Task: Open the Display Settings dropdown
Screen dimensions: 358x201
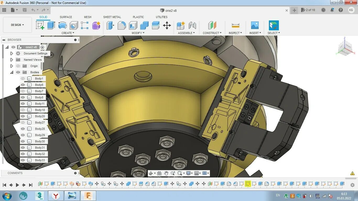Action: pyautogui.click(x=189, y=173)
